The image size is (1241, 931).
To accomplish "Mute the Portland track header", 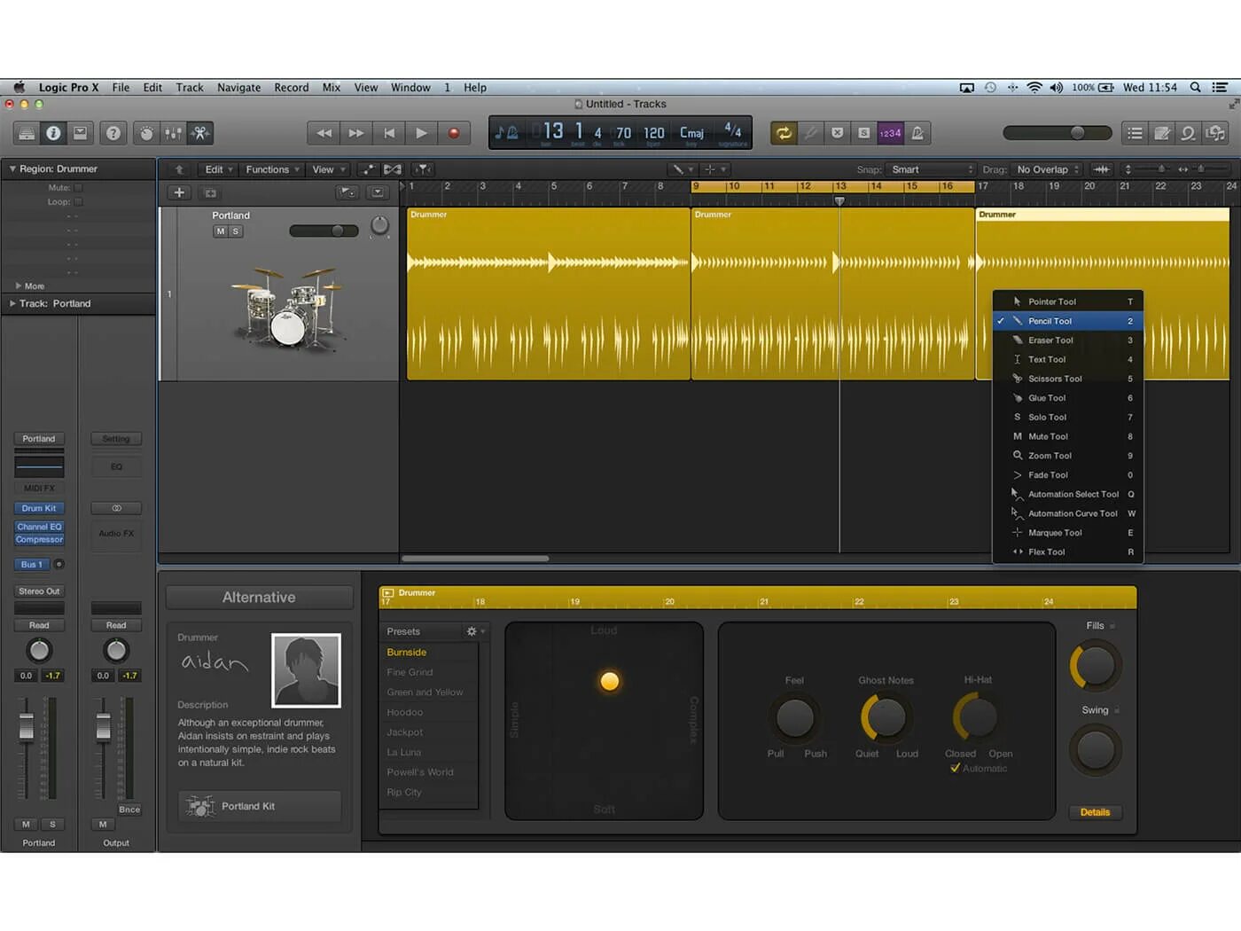I will (x=220, y=231).
